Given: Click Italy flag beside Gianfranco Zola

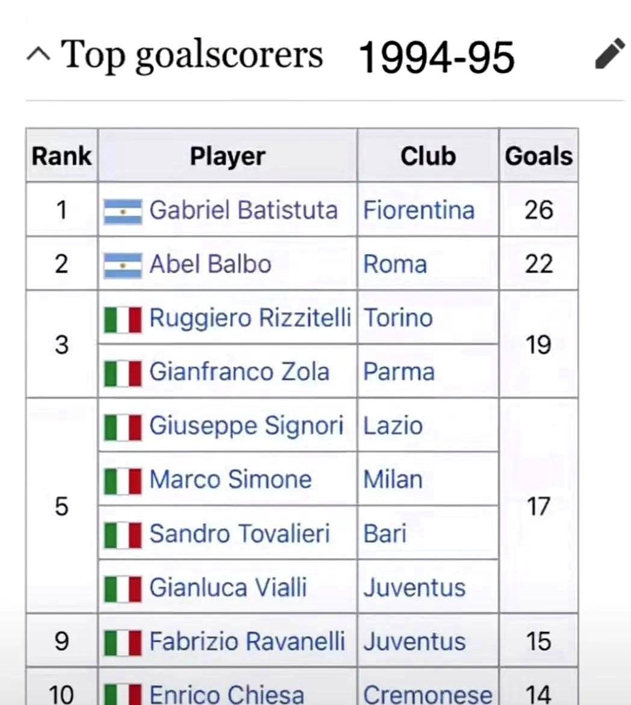Looking at the screenshot, I should (123, 373).
